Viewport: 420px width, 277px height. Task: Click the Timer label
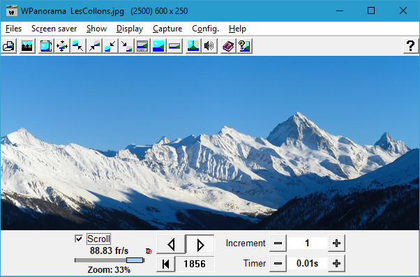[255, 264]
